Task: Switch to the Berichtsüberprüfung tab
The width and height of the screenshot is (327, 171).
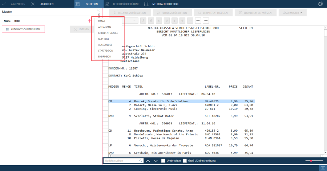Action: tap(121, 4)
